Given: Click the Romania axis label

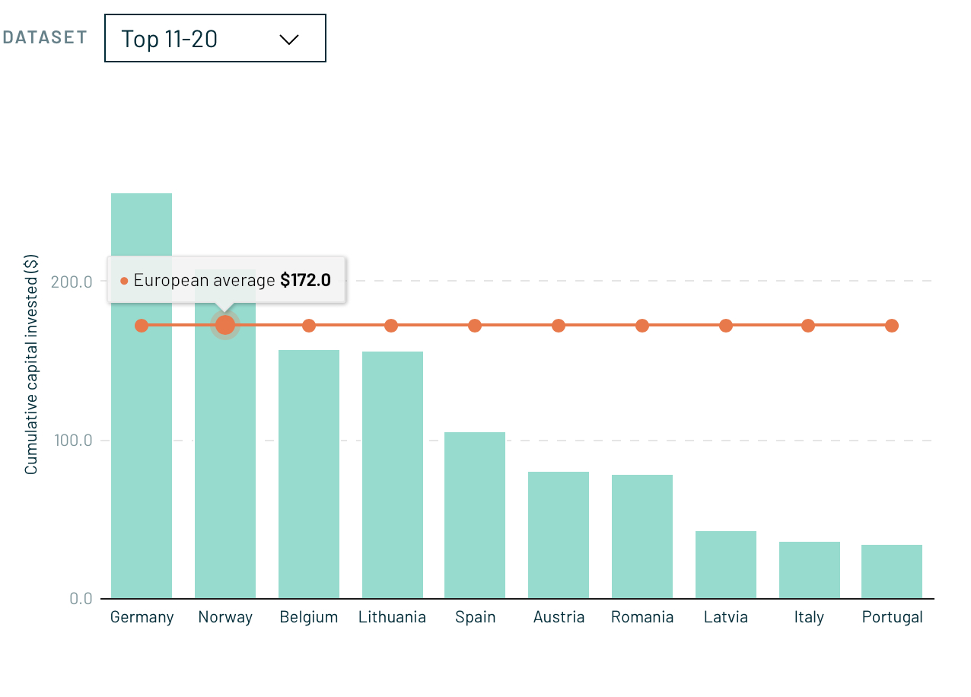Looking at the screenshot, I should [642, 617].
